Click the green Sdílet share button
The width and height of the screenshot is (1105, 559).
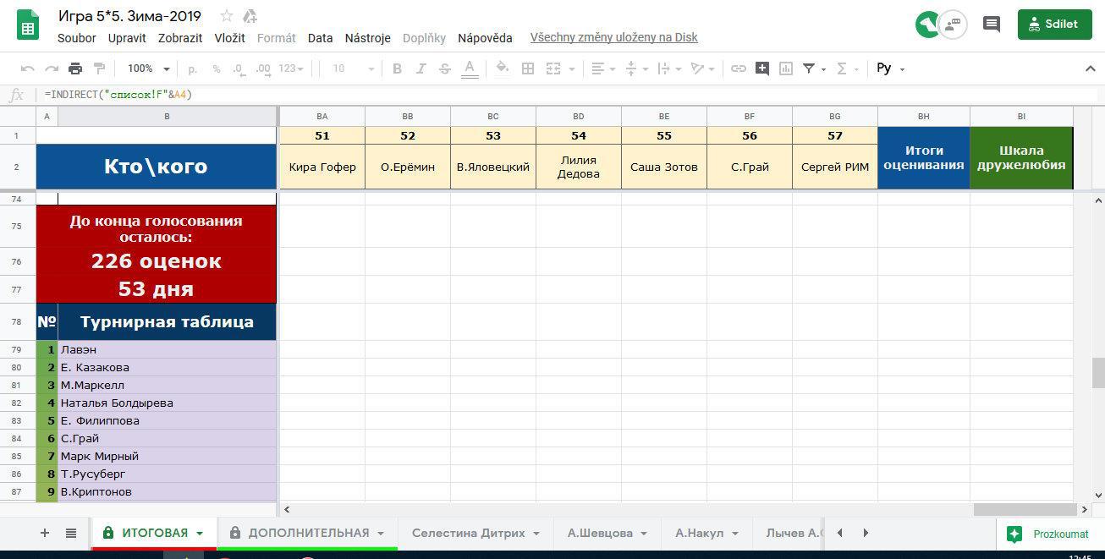pyautogui.click(x=1054, y=25)
